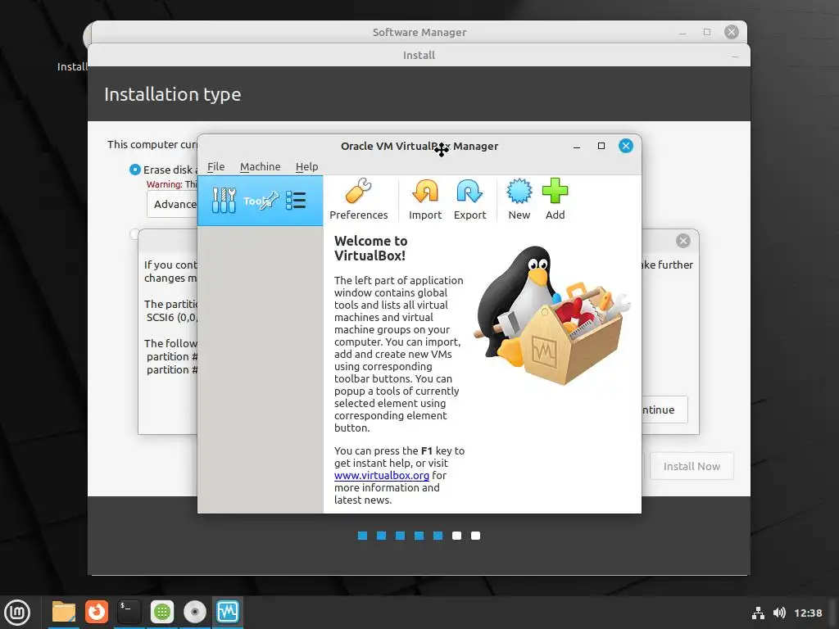
Task: Open VirtualBox Preferences
Action: tap(358, 199)
